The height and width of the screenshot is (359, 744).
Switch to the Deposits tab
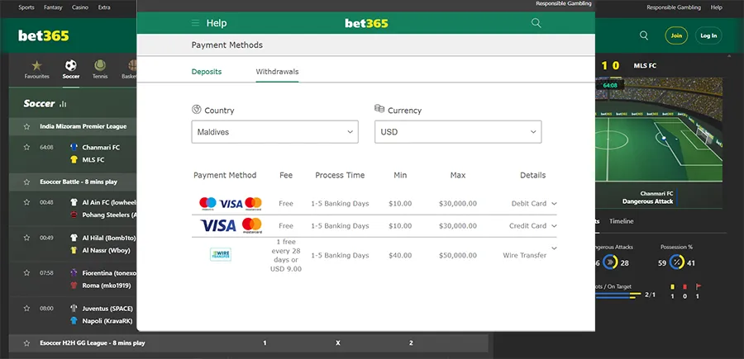(x=207, y=72)
